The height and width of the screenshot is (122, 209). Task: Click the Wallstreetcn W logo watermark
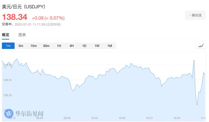[x=9, y=114]
